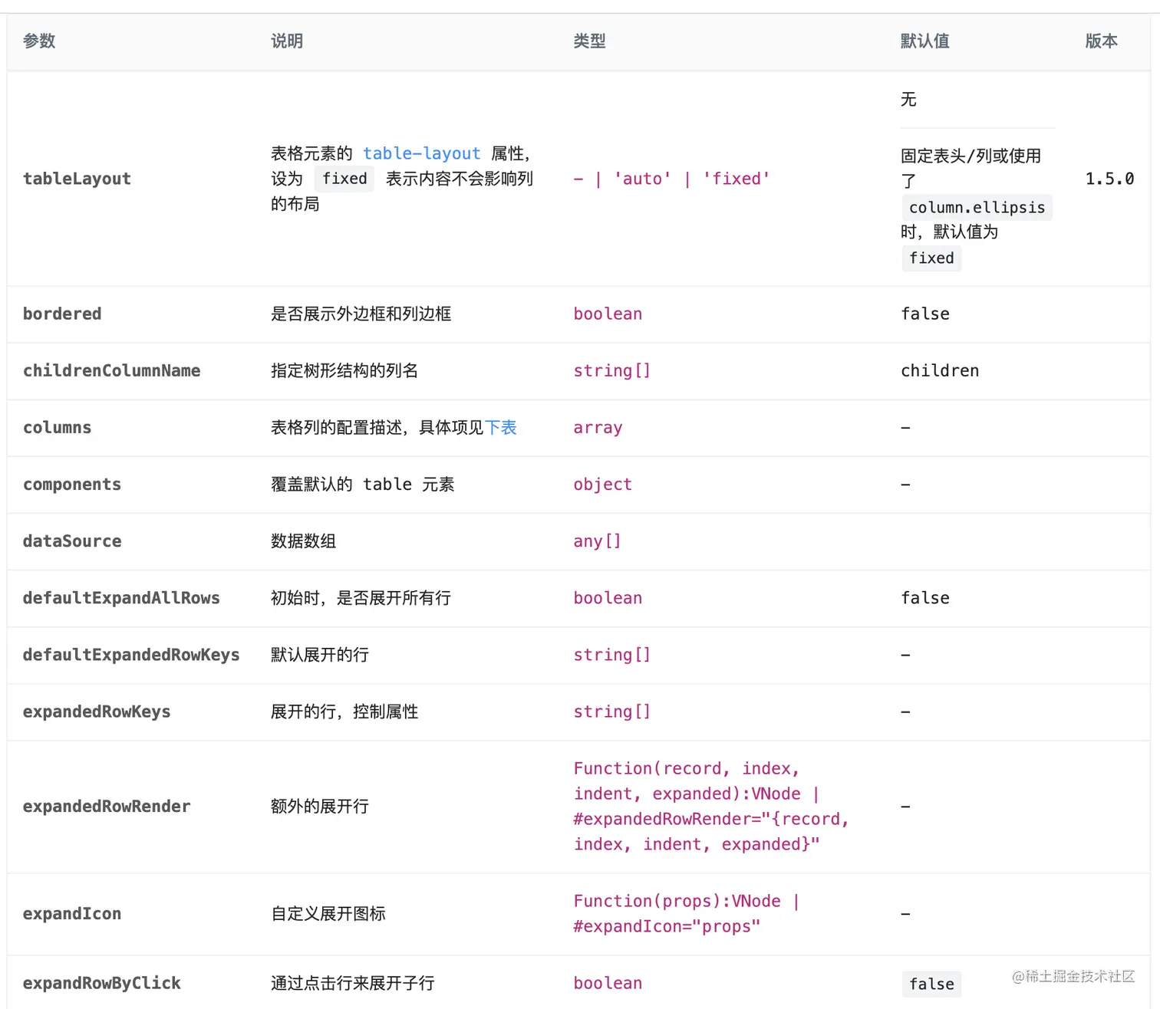Click the 额外的展开行 description
Screen dimensions: 1160x1009
320,807
